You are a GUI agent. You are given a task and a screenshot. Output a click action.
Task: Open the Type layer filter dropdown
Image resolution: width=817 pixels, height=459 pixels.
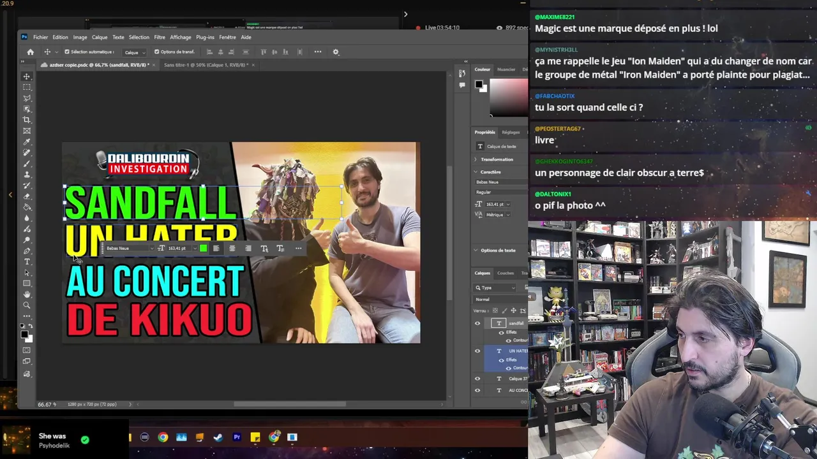(495, 288)
